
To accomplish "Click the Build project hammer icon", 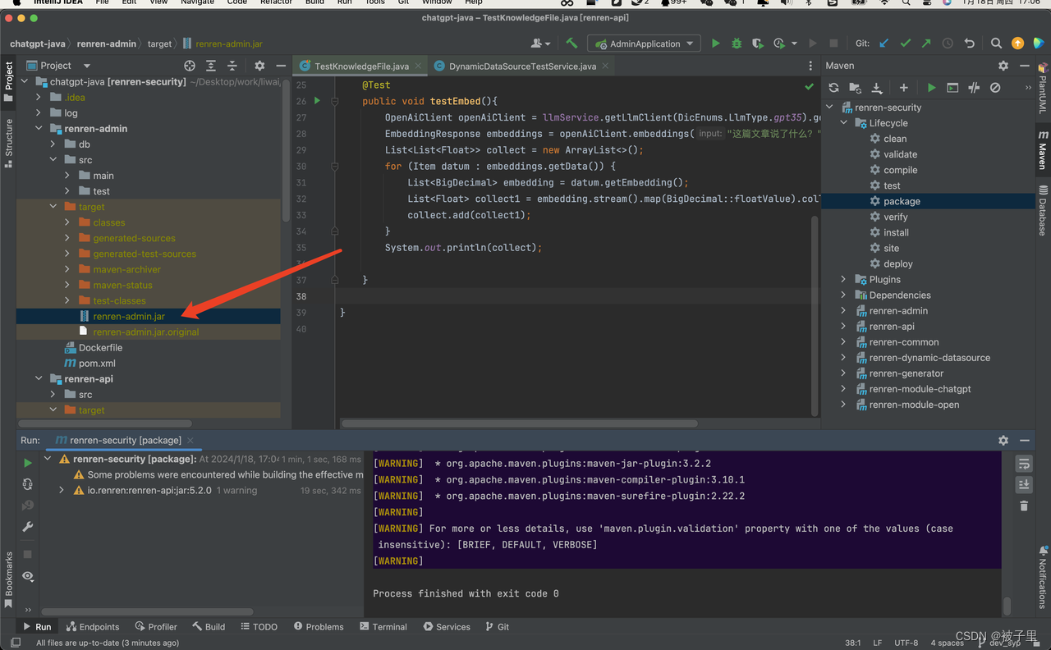I will [571, 43].
